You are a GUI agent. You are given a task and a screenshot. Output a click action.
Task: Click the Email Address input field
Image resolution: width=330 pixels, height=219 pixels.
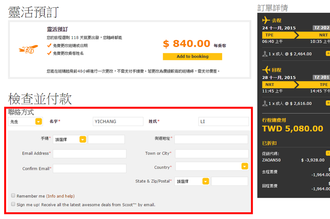[x=90, y=154]
